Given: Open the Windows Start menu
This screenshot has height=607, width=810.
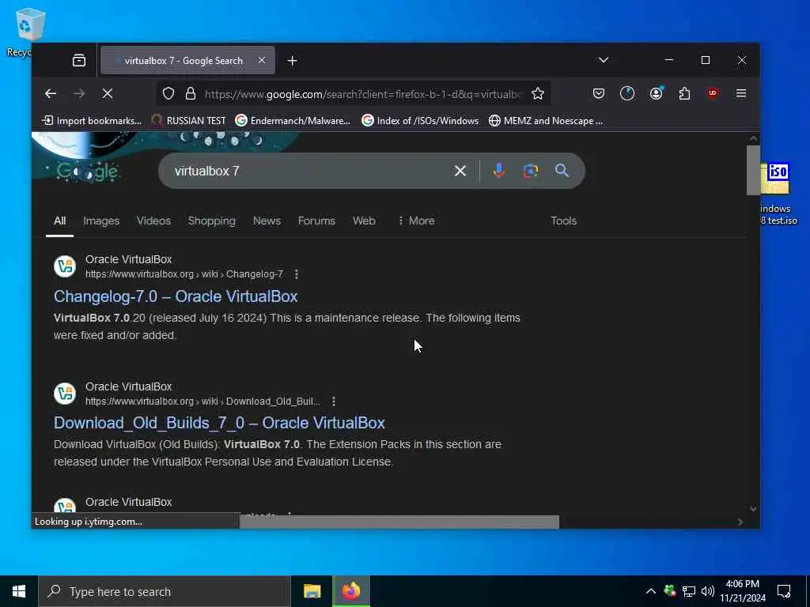Looking at the screenshot, I should pyautogui.click(x=19, y=591).
